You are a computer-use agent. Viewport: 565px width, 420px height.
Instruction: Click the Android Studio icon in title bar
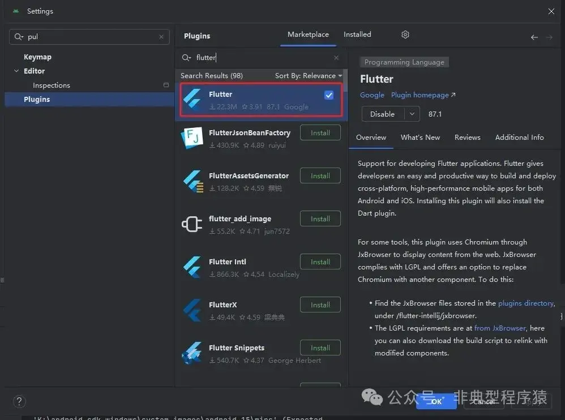pyautogui.click(x=16, y=11)
